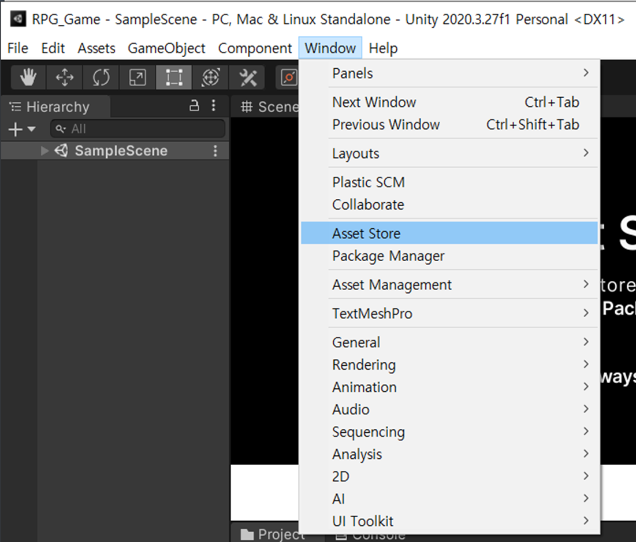Expand the Animation submenu
Screen dimensions: 636x542
449,387
